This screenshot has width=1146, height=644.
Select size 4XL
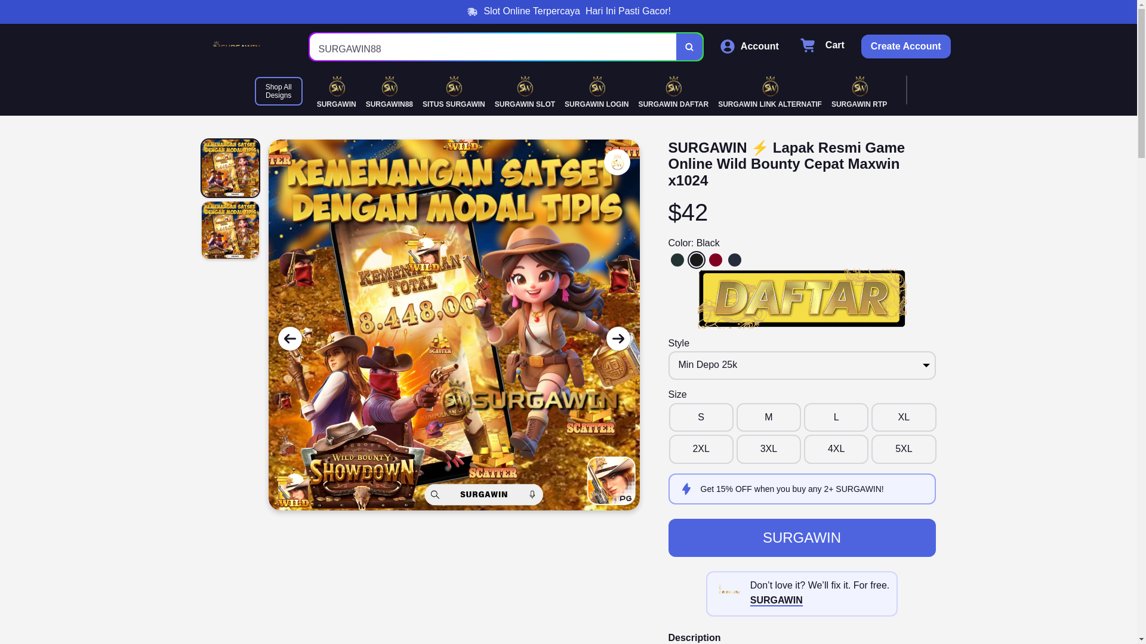pyautogui.click(x=836, y=449)
